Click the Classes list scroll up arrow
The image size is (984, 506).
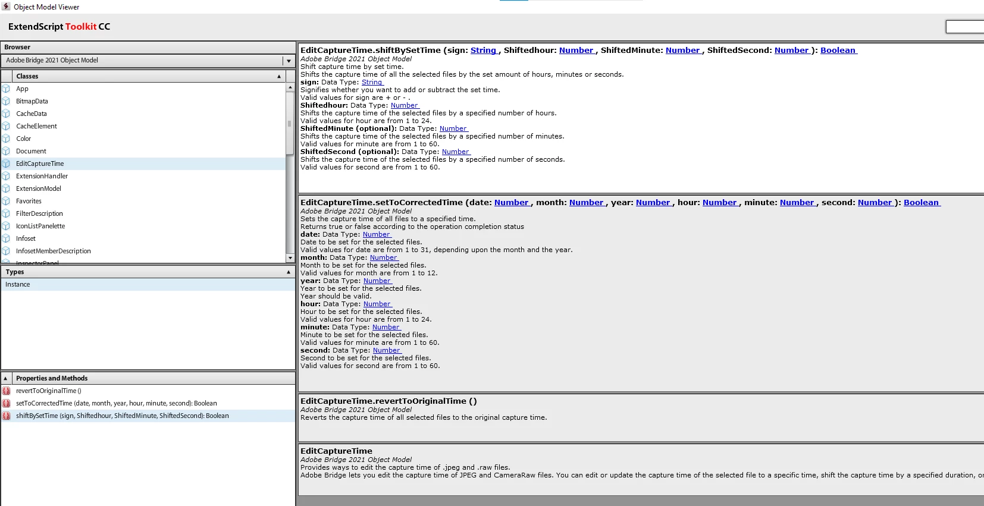coord(290,87)
